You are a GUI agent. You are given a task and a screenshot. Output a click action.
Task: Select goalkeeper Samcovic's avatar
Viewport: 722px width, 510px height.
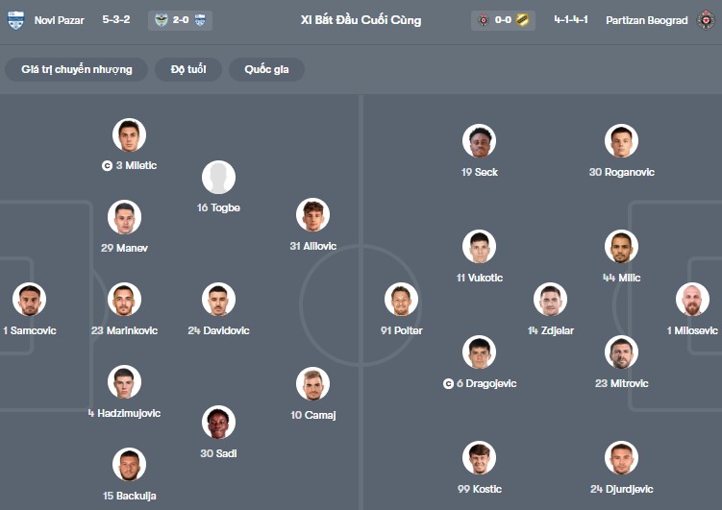click(x=29, y=300)
